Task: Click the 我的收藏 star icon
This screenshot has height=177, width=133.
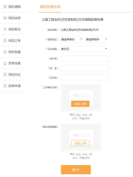Action: 5,52
